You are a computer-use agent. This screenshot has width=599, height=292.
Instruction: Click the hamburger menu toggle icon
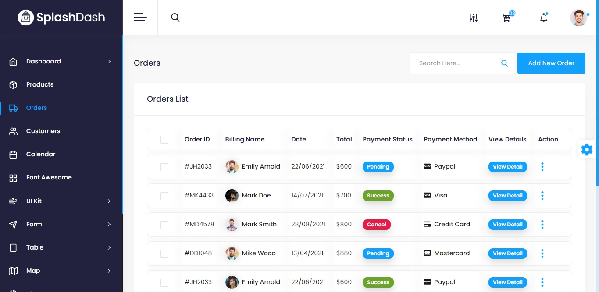point(140,18)
